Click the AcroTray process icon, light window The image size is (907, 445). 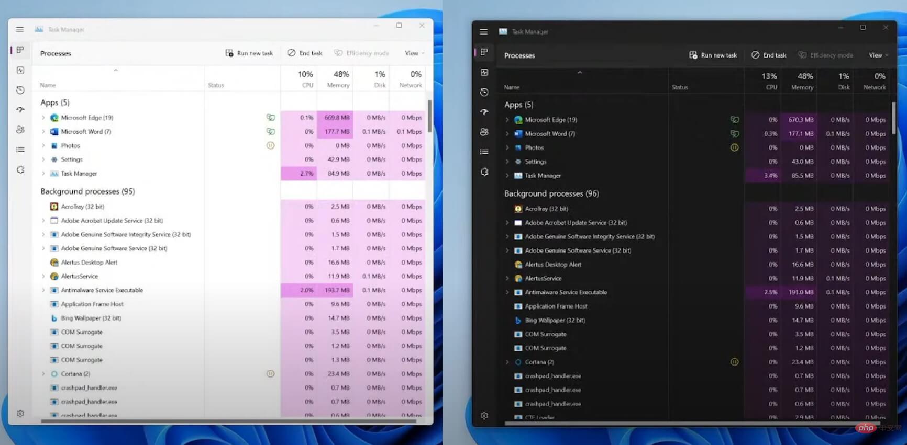tap(54, 207)
